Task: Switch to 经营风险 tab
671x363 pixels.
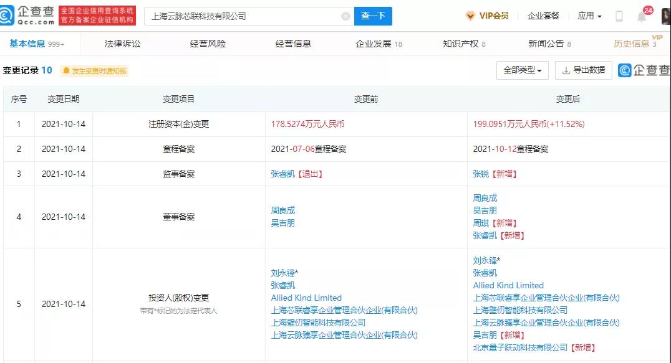Action: (208, 44)
